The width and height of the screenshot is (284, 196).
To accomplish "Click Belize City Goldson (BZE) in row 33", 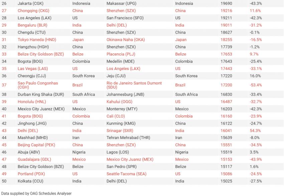I will (x=41, y=54).
